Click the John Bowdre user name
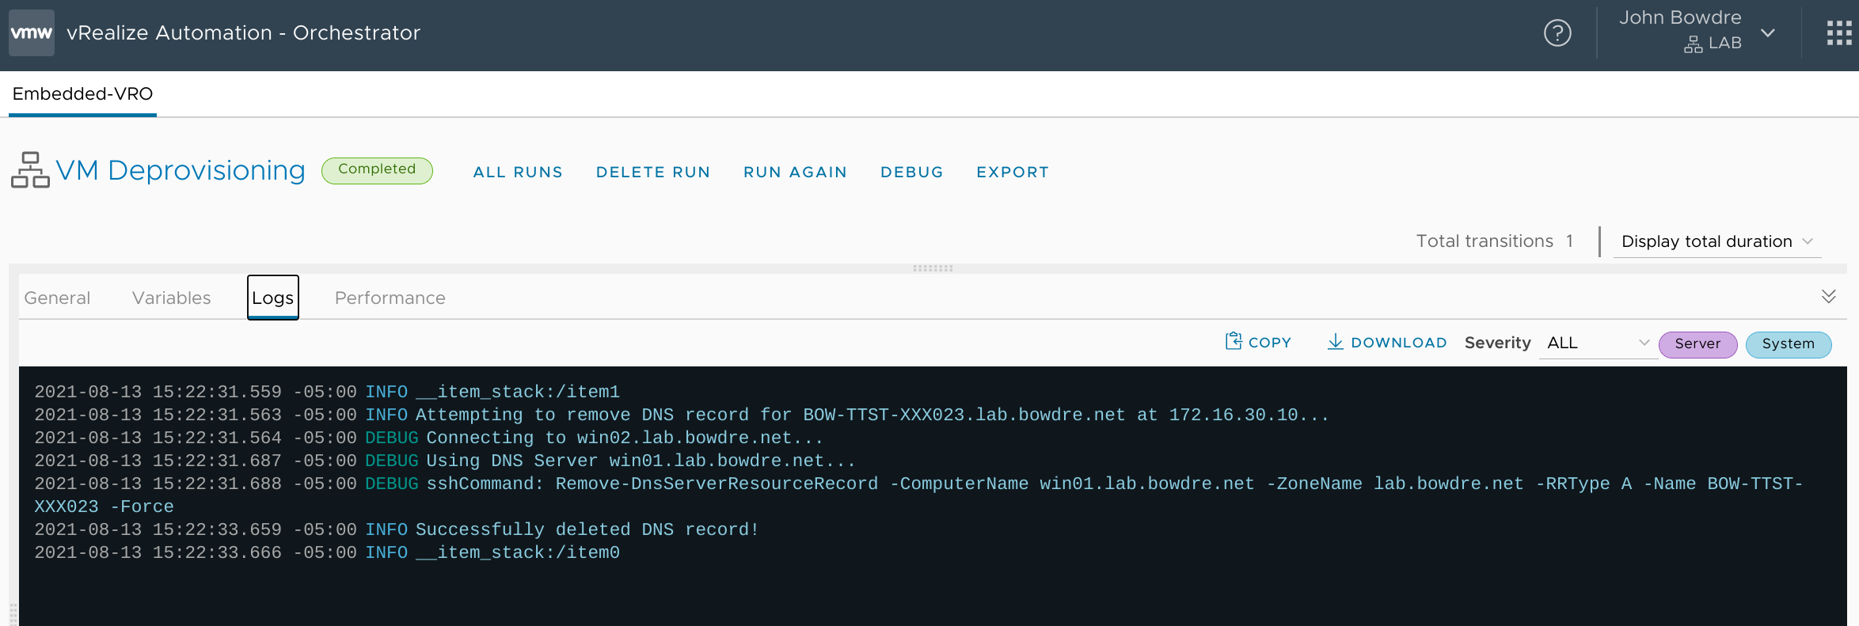 [x=1680, y=17]
